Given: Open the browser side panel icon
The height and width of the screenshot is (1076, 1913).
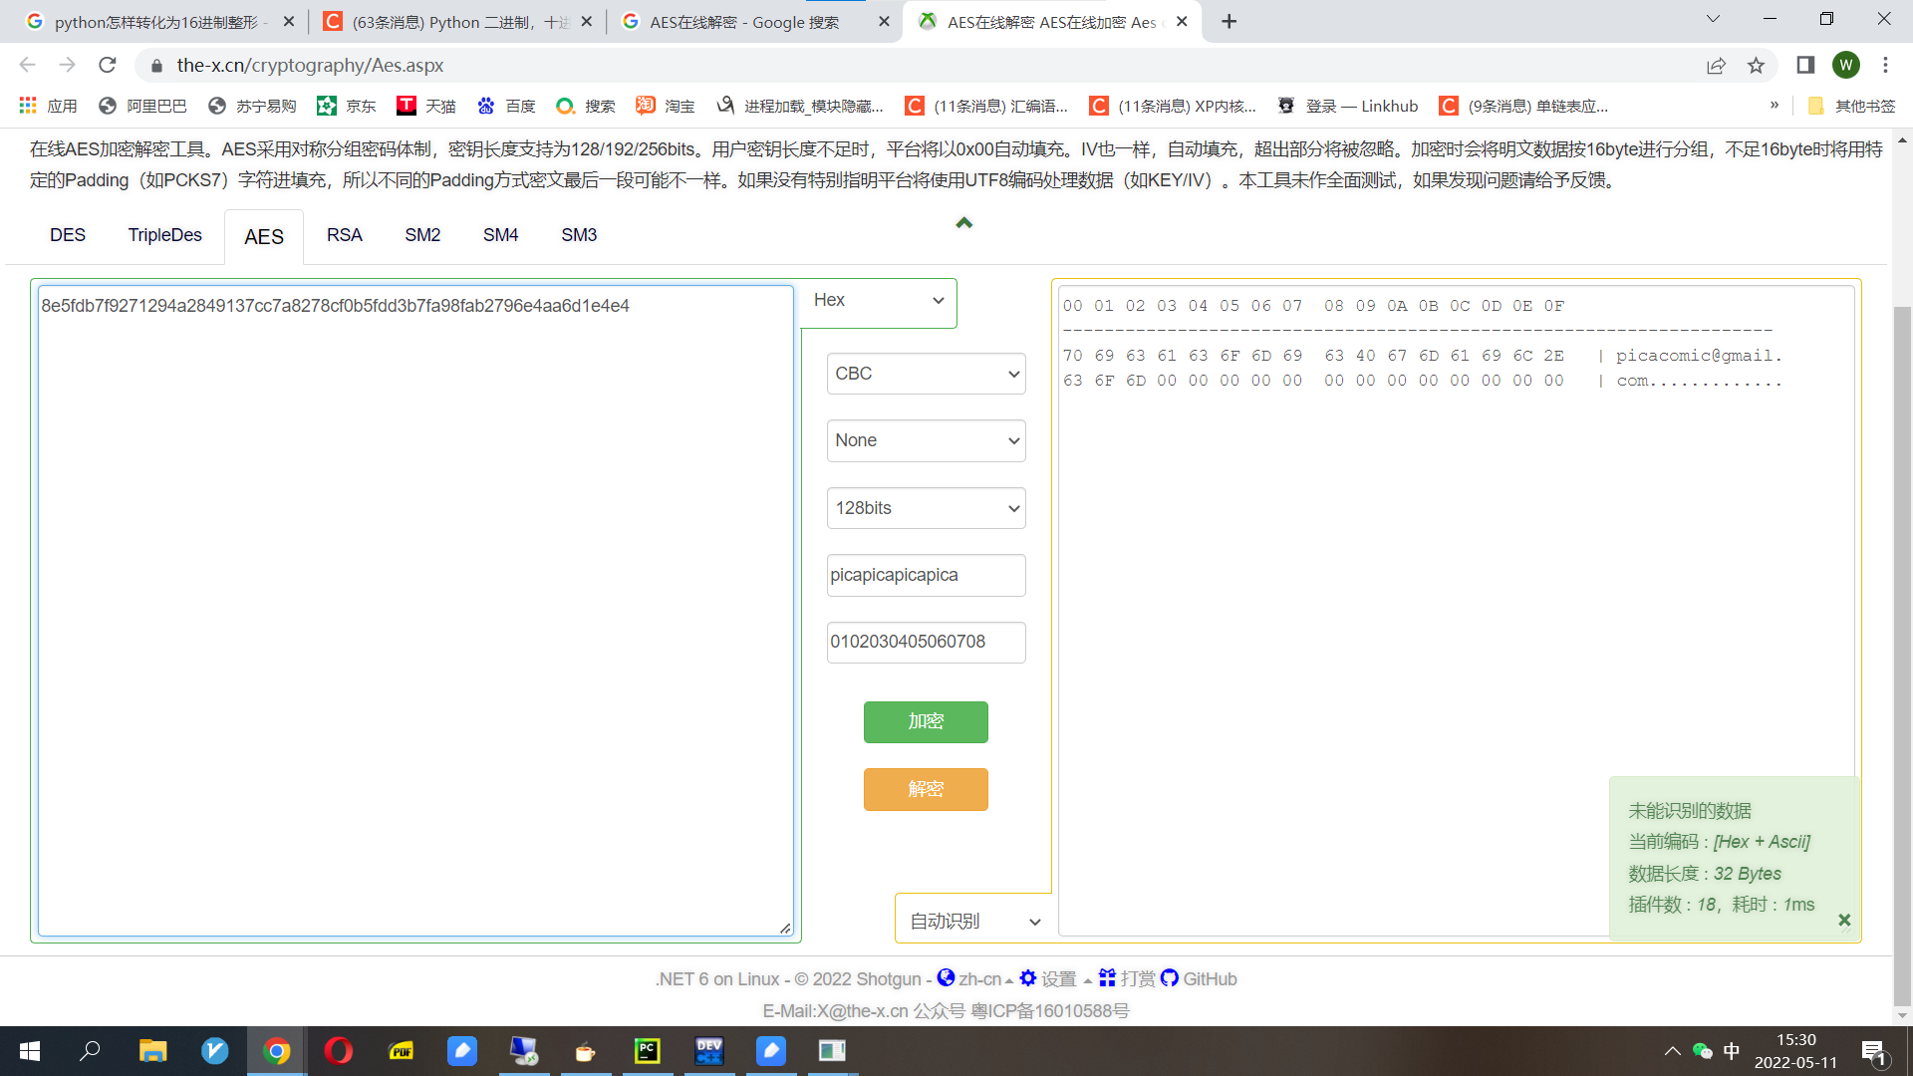Looking at the screenshot, I should click(1805, 66).
